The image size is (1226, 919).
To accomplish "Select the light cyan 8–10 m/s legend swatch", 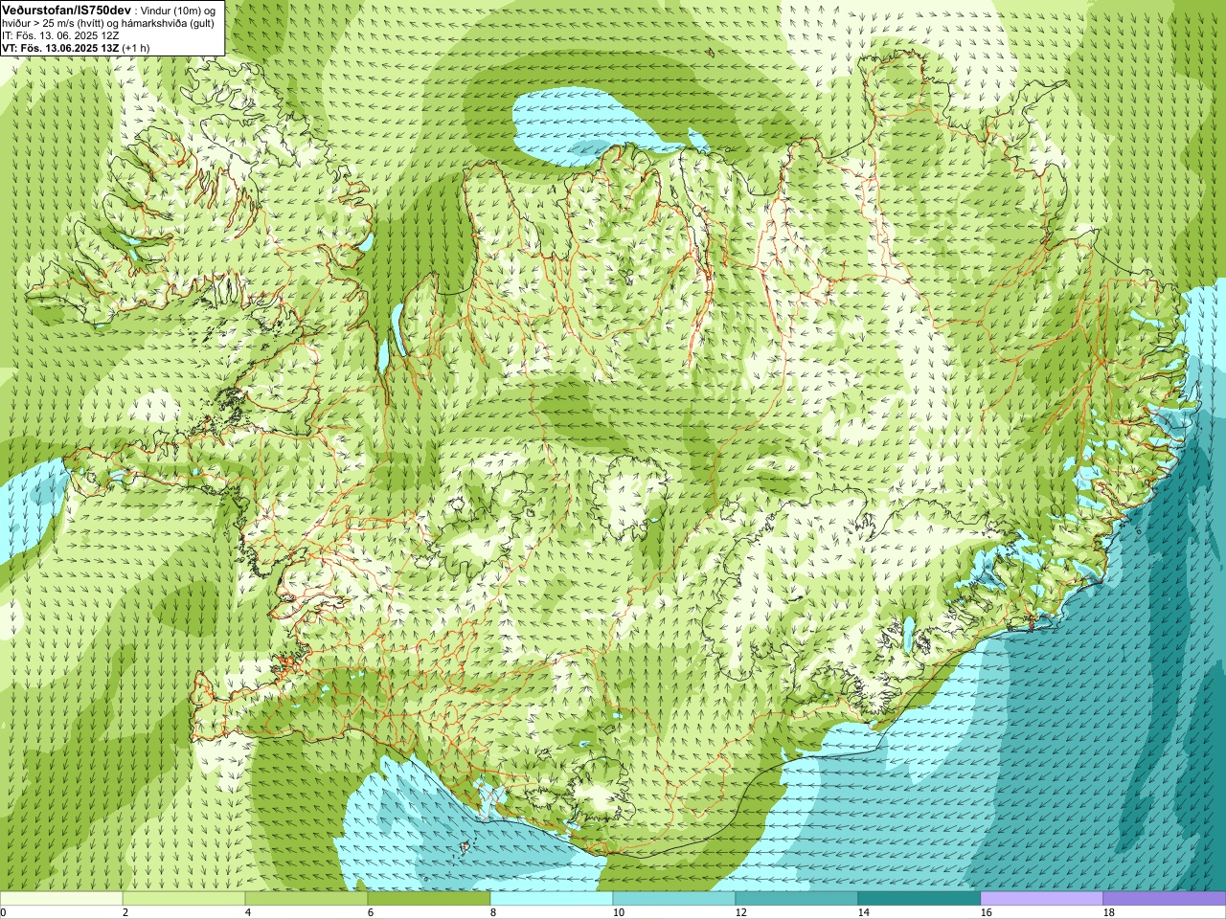I will pyautogui.click(x=552, y=899).
